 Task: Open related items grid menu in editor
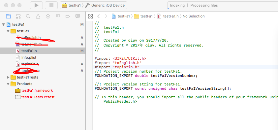[x=90, y=16]
